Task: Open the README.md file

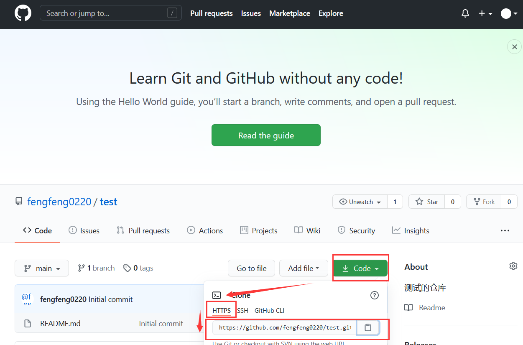Action: [60, 323]
